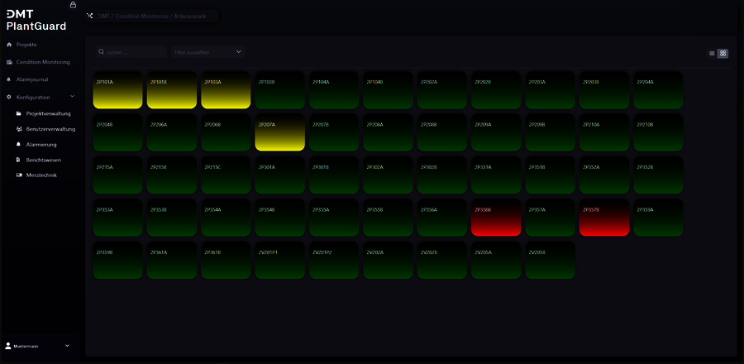Click the Alarmierung link
The width and height of the screenshot is (744, 364).
(41, 144)
